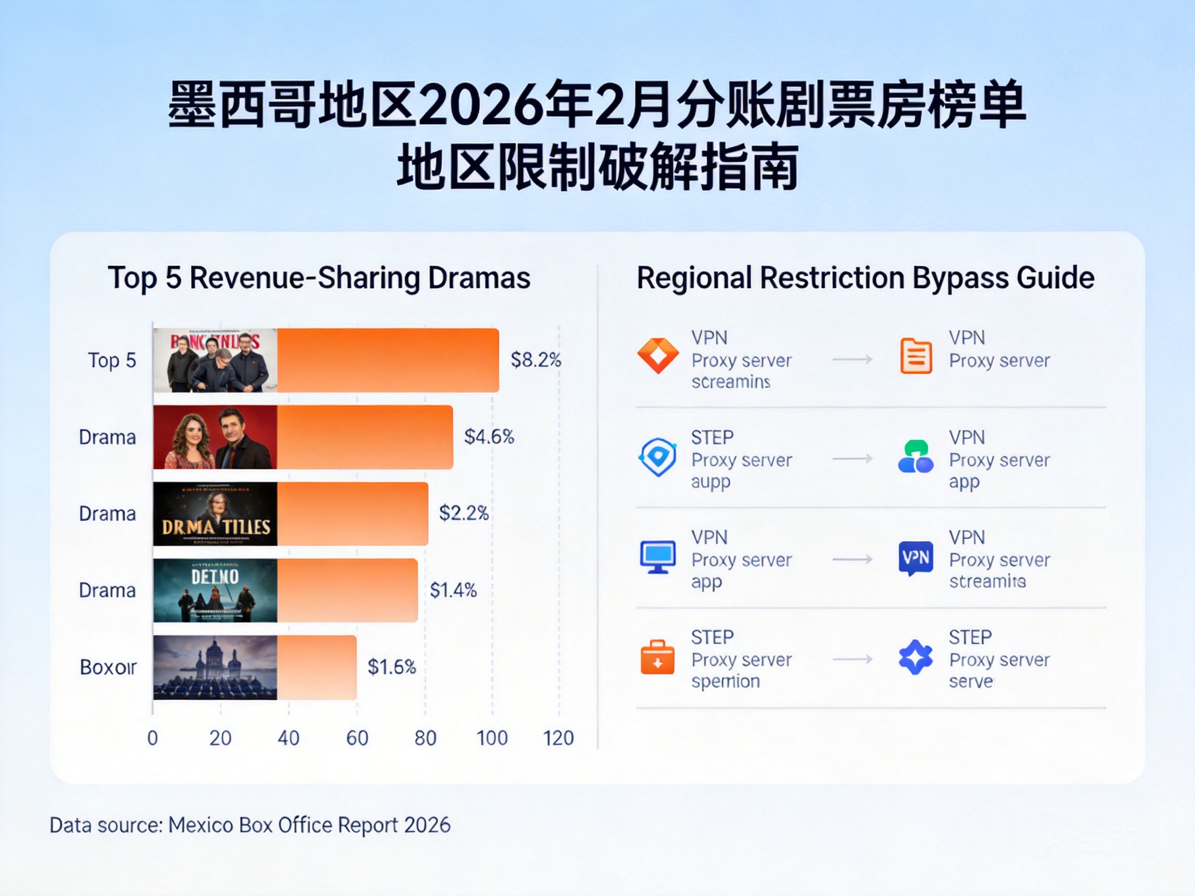Screen dimensions: 1195x896
Task: Click the green and blue shapes icon
Action: coord(915,457)
